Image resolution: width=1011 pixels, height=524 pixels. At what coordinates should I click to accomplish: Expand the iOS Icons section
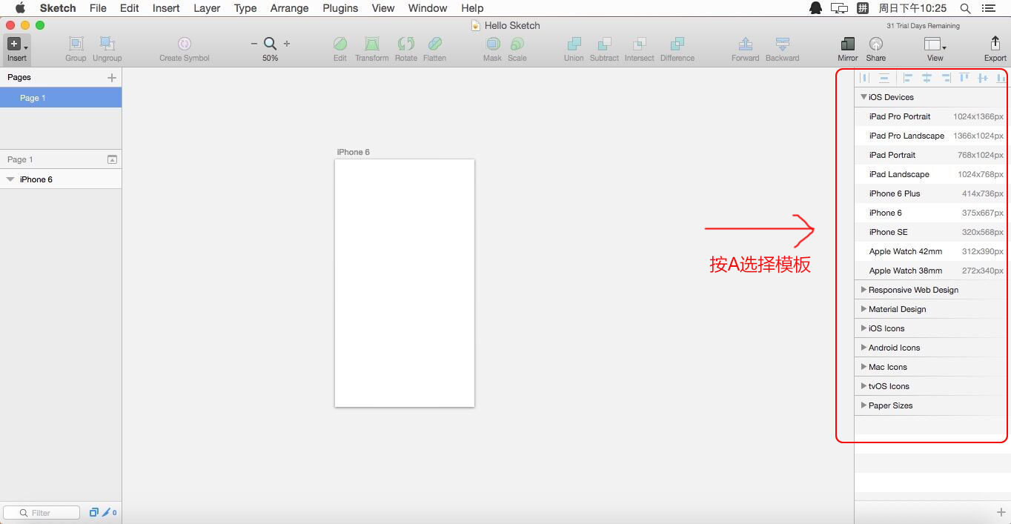[x=864, y=328]
